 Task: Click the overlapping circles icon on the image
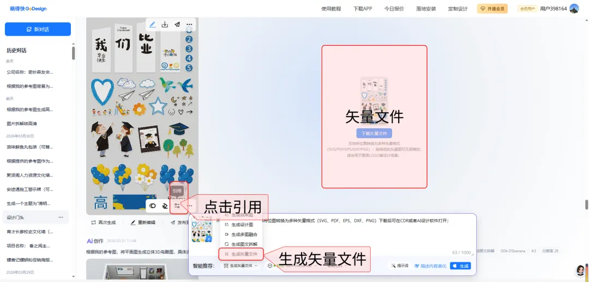(153, 206)
